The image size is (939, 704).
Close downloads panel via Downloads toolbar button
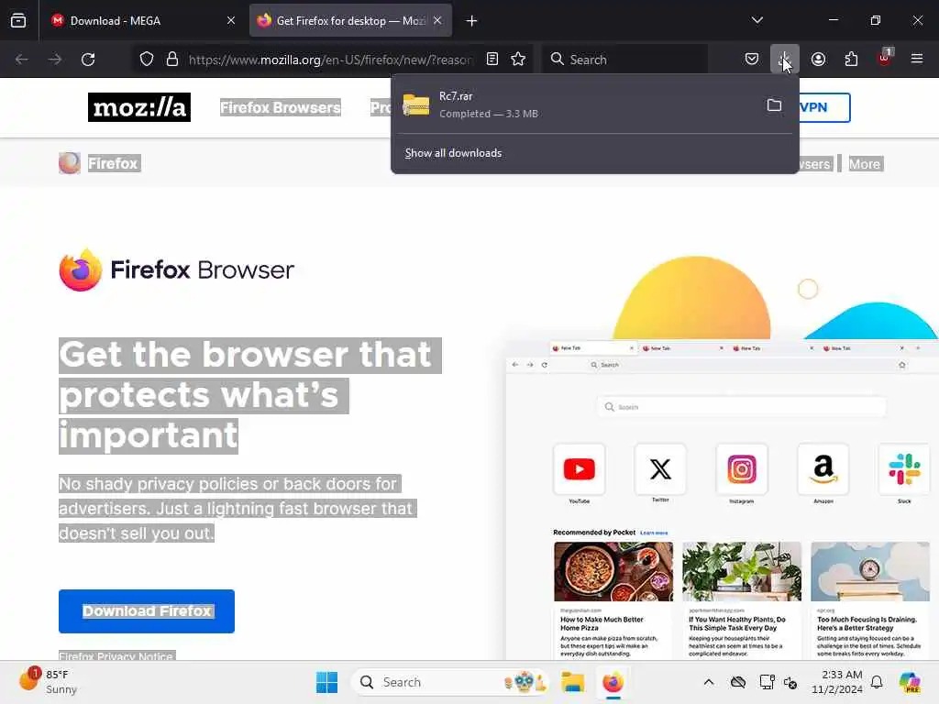pos(785,59)
